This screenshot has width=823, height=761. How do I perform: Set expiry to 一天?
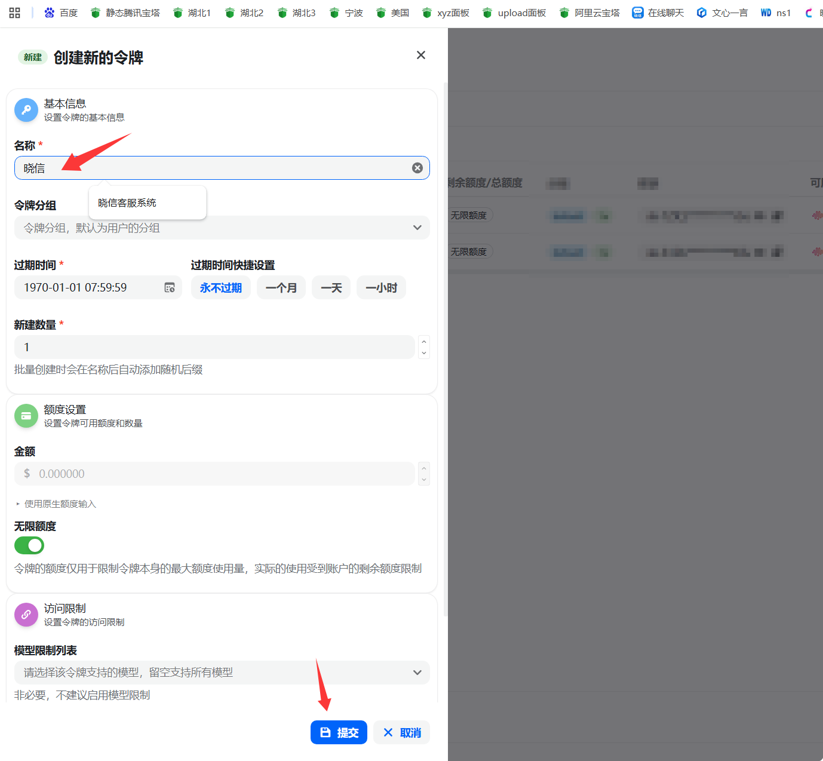click(x=331, y=287)
